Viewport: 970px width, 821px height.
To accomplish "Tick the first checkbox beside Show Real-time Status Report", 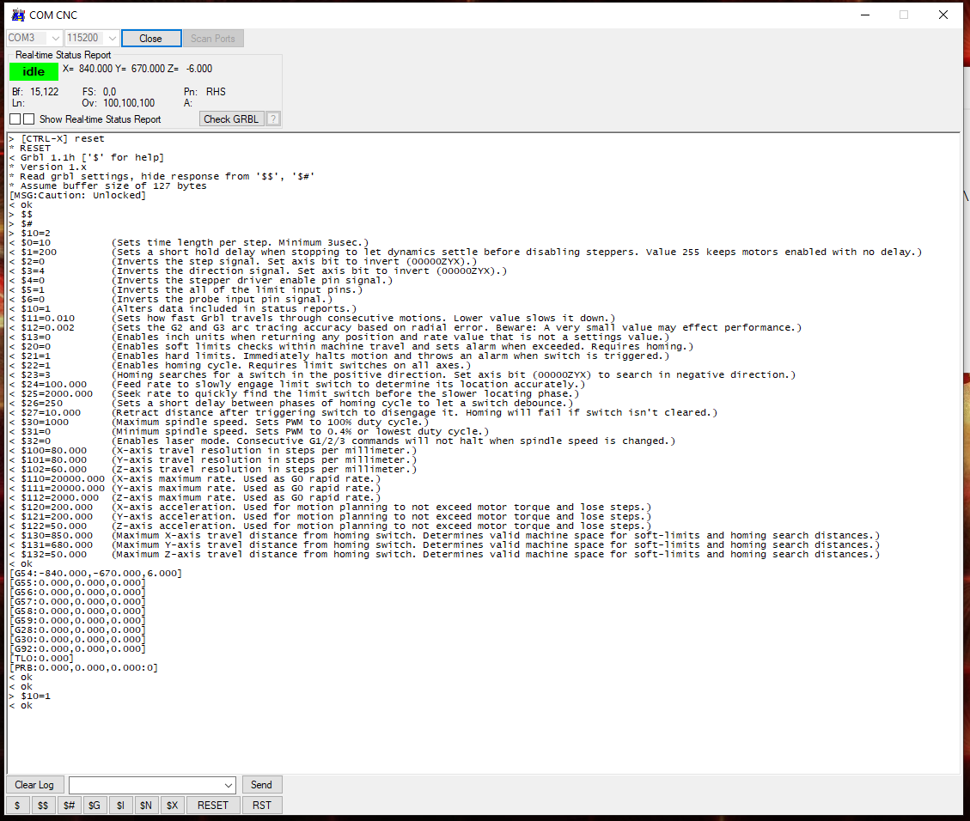I will pyautogui.click(x=15, y=119).
